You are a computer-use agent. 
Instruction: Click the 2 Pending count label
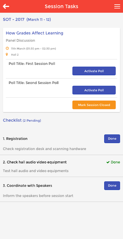pos(32,121)
